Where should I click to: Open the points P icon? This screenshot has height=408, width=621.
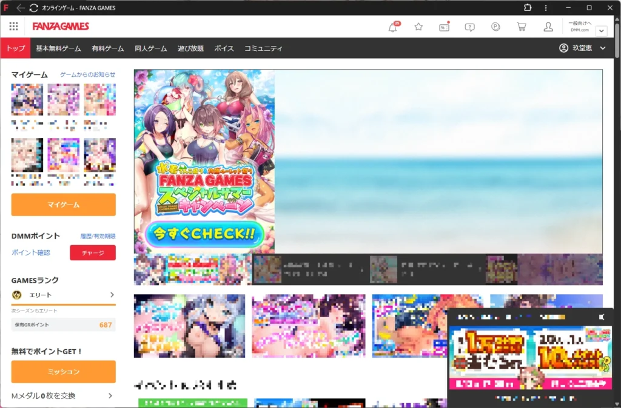[495, 27]
